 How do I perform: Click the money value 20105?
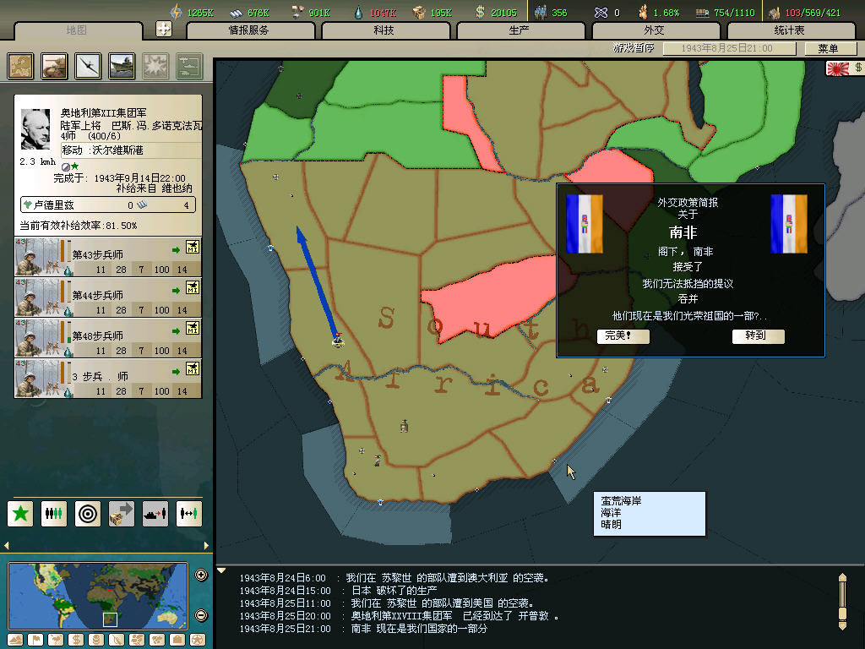tap(503, 13)
